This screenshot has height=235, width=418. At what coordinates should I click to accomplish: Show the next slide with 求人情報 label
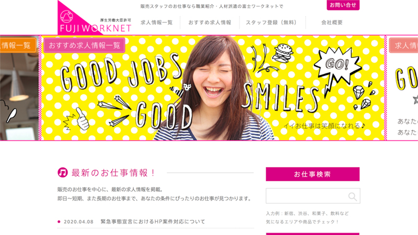(x=403, y=45)
